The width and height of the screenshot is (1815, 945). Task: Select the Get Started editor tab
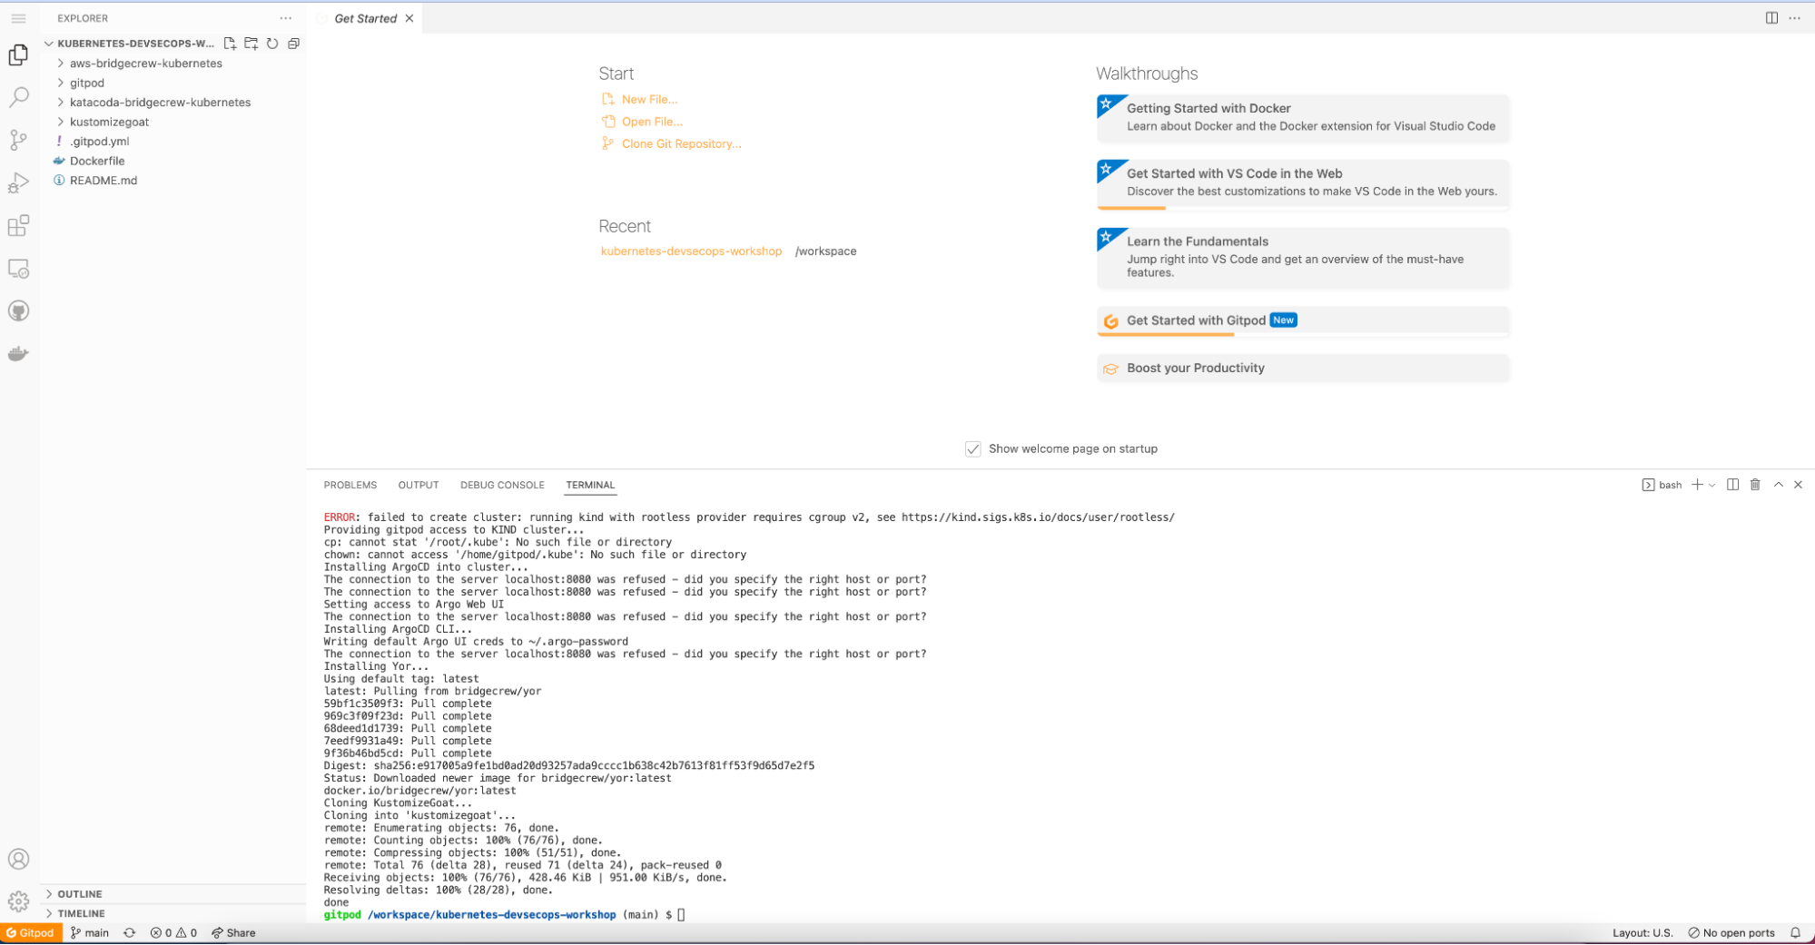coord(365,18)
